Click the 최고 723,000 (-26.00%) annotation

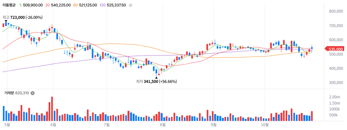(x=22, y=17)
